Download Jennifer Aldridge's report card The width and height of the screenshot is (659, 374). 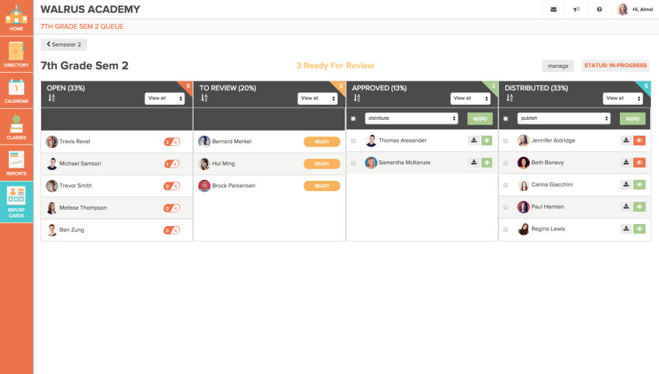626,140
